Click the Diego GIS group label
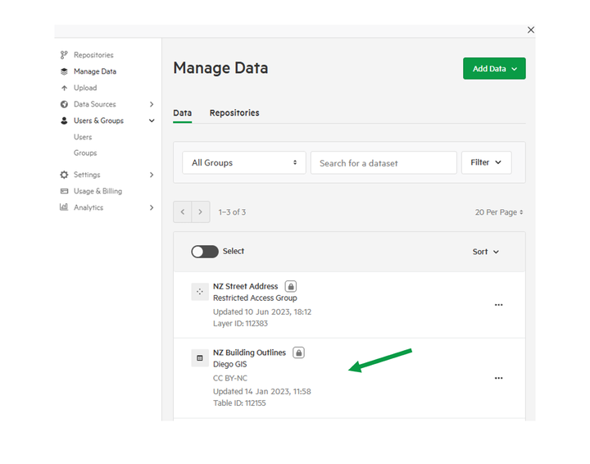The image size is (590, 464). point(230,364)
